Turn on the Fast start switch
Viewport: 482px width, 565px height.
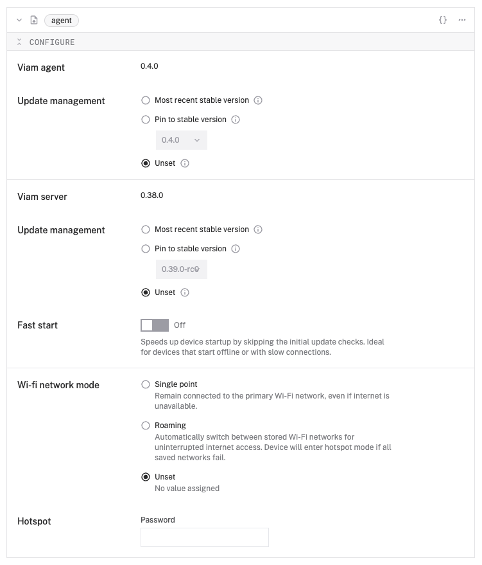click(x=155, y=325)
